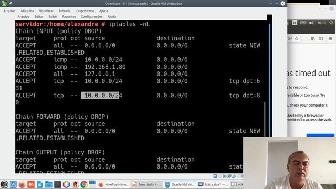Click the highlighted 10.0.0.0/24 source text

coord(101,96)
